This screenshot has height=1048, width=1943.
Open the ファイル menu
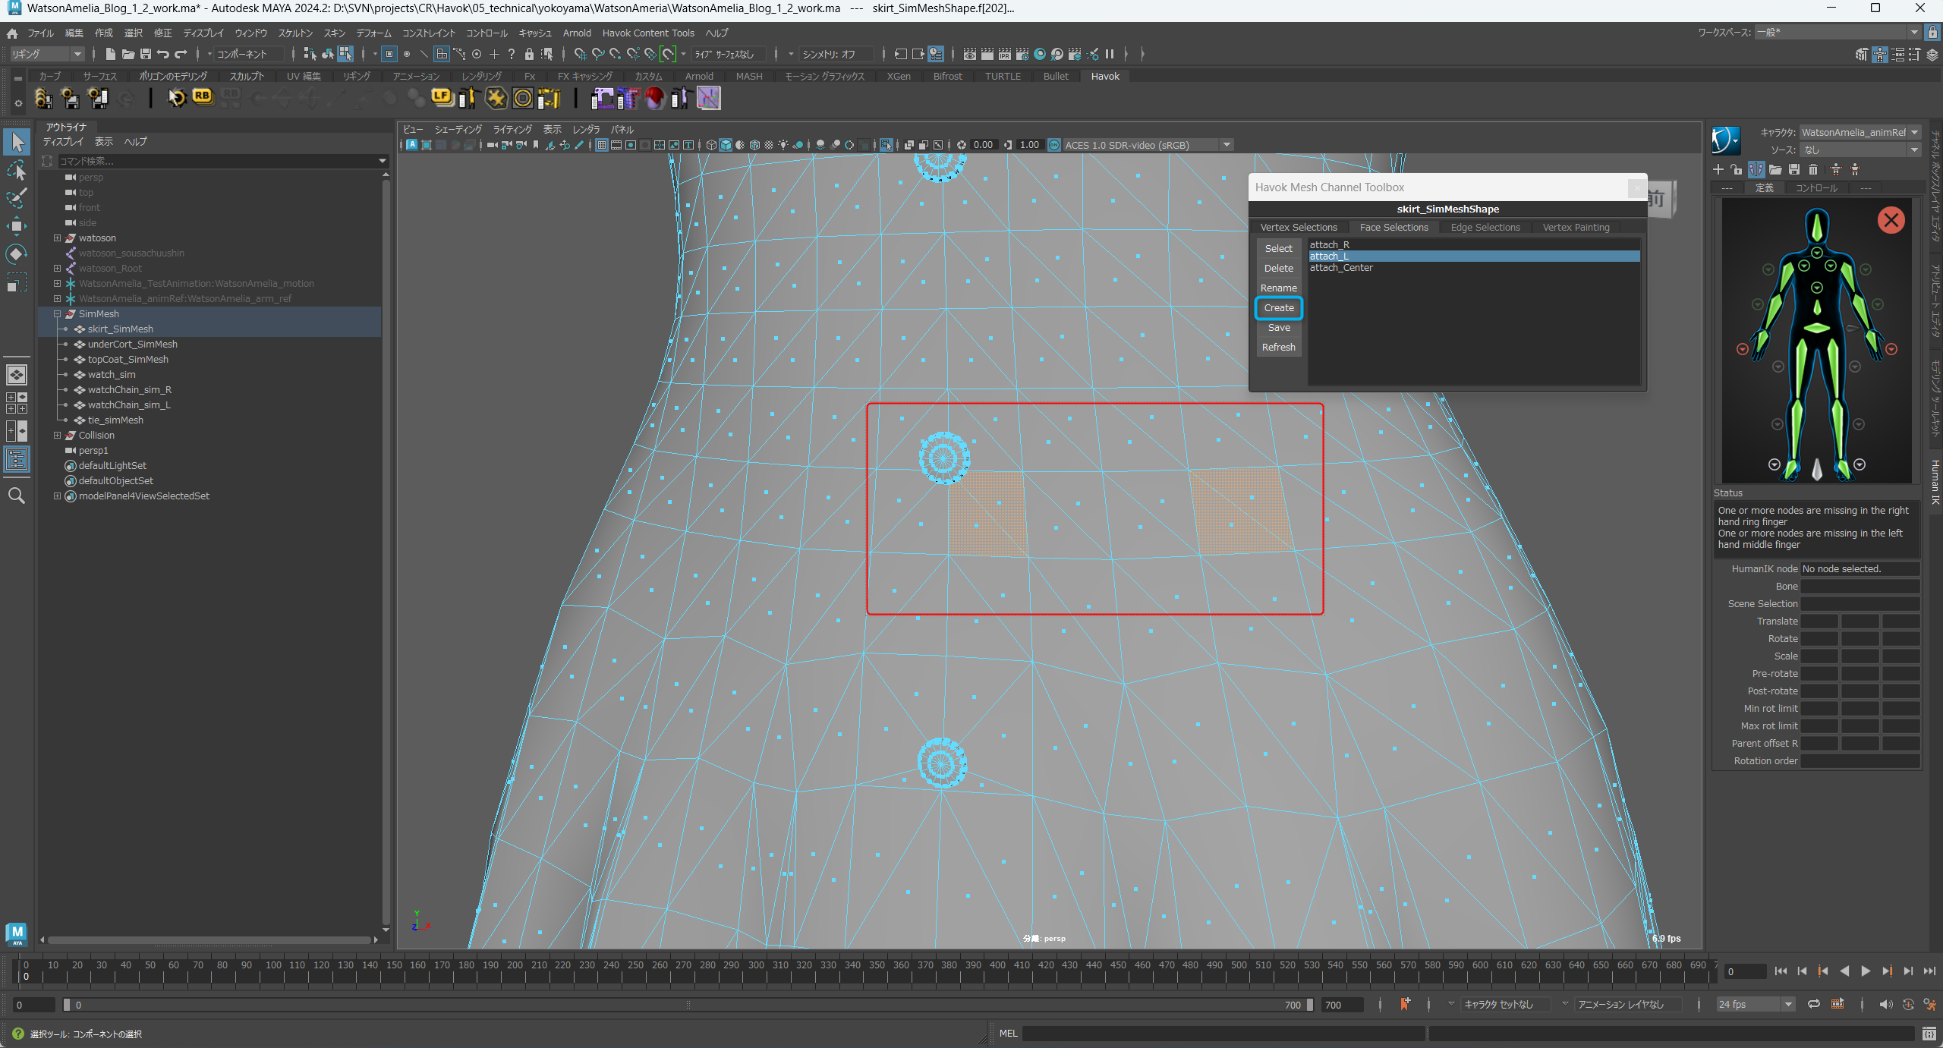pyautogui.click(x=40, y=33)
